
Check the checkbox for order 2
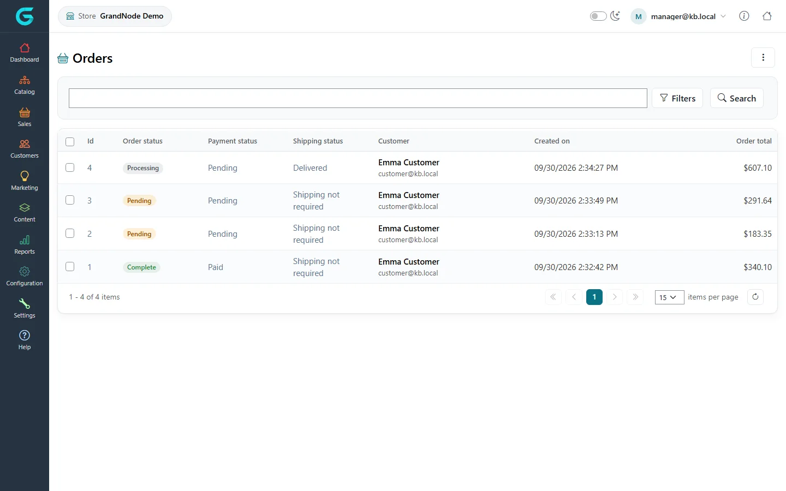[x=70, y=233]
